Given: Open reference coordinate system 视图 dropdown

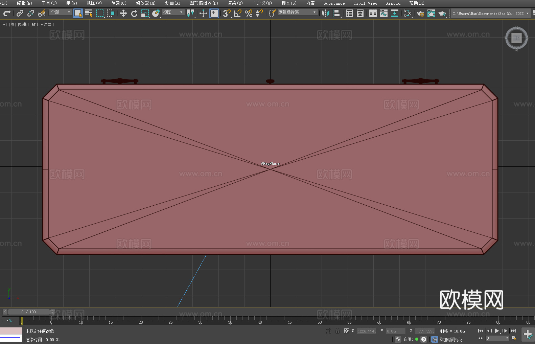Looking at the screenshot, I should 173,12.
